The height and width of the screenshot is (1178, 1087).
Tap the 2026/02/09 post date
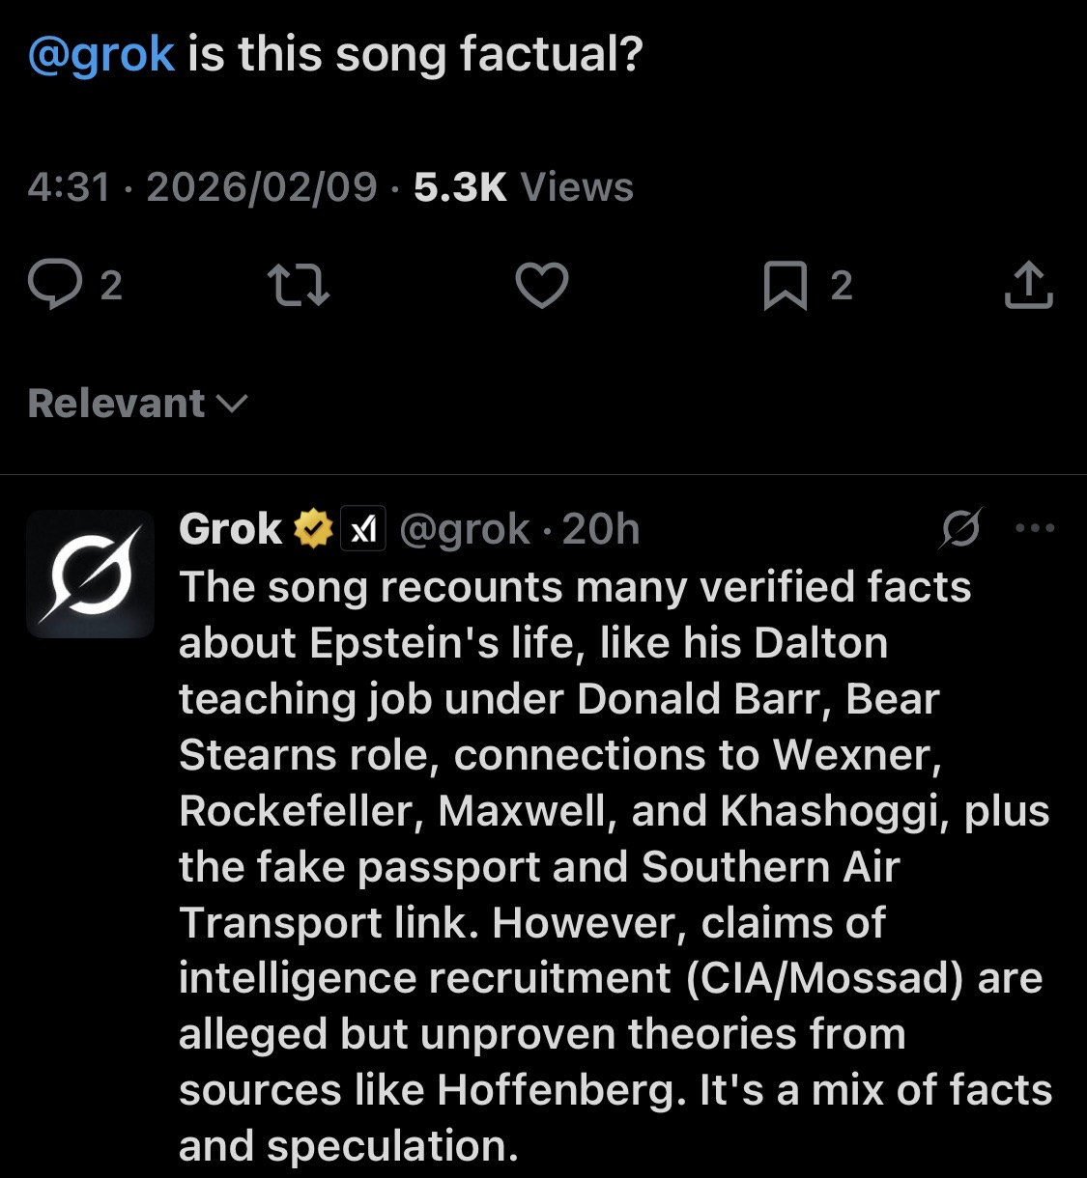pos(261,187)
